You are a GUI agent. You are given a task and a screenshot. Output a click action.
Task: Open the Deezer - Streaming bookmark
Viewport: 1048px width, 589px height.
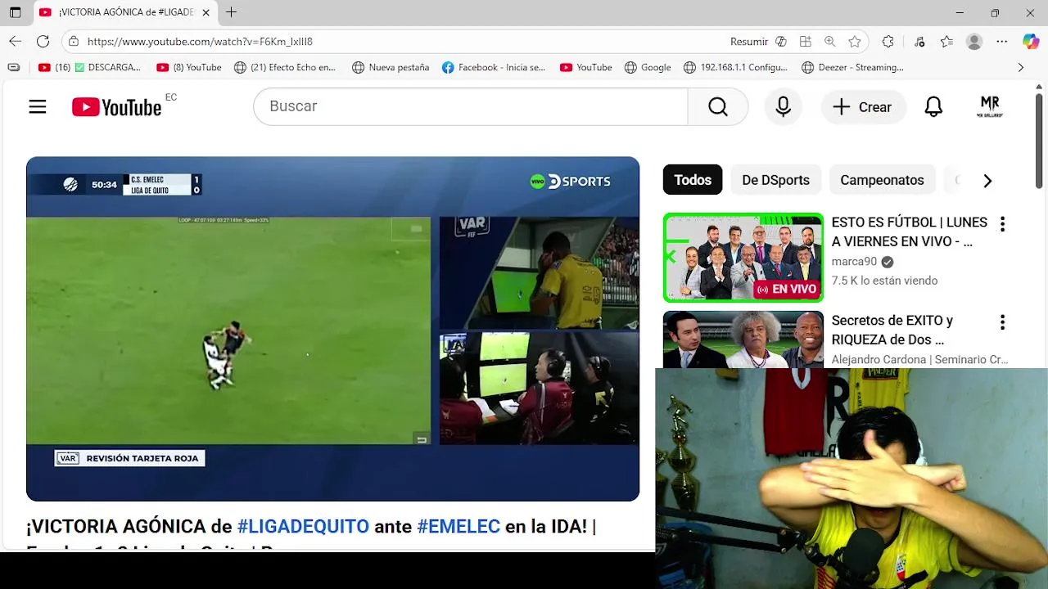(x=852, y=67)
